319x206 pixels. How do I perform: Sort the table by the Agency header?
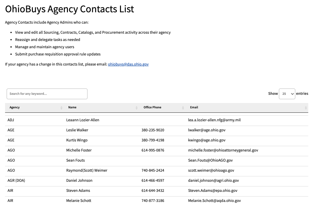[15, 107]
